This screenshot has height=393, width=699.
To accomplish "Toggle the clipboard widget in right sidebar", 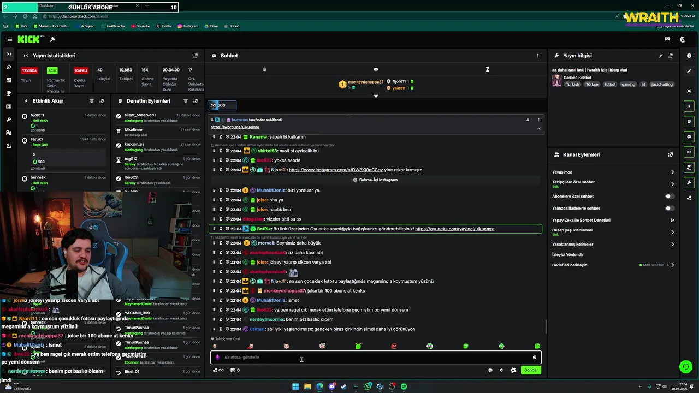I will (x=689, y=122).
